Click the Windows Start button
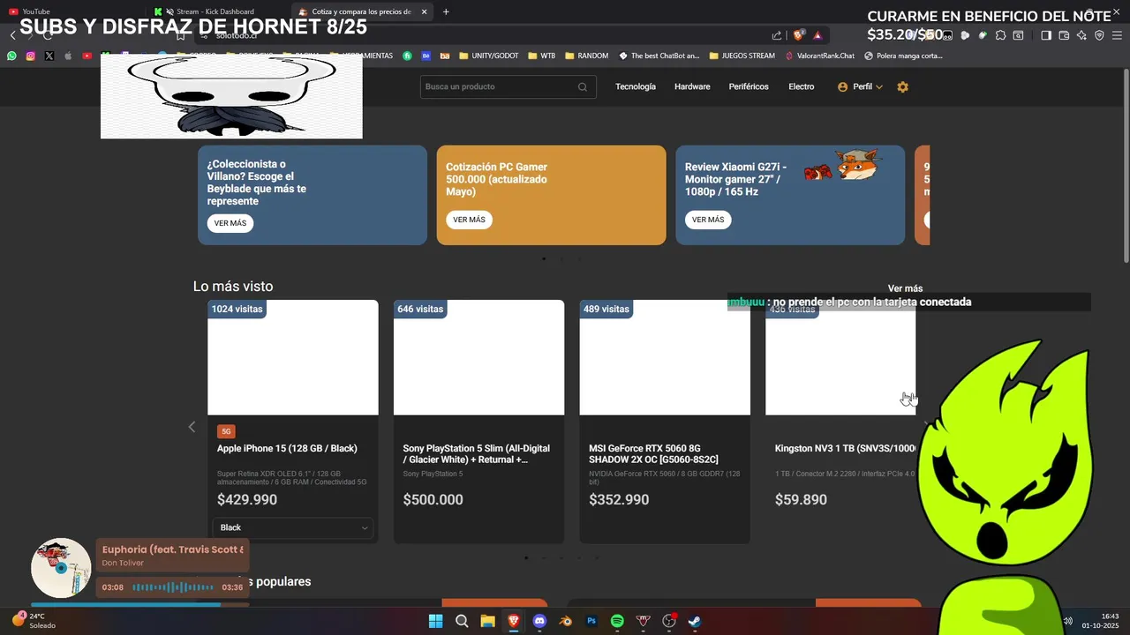The height and width of the screenshot is (635, 1130). pos(435,621)
